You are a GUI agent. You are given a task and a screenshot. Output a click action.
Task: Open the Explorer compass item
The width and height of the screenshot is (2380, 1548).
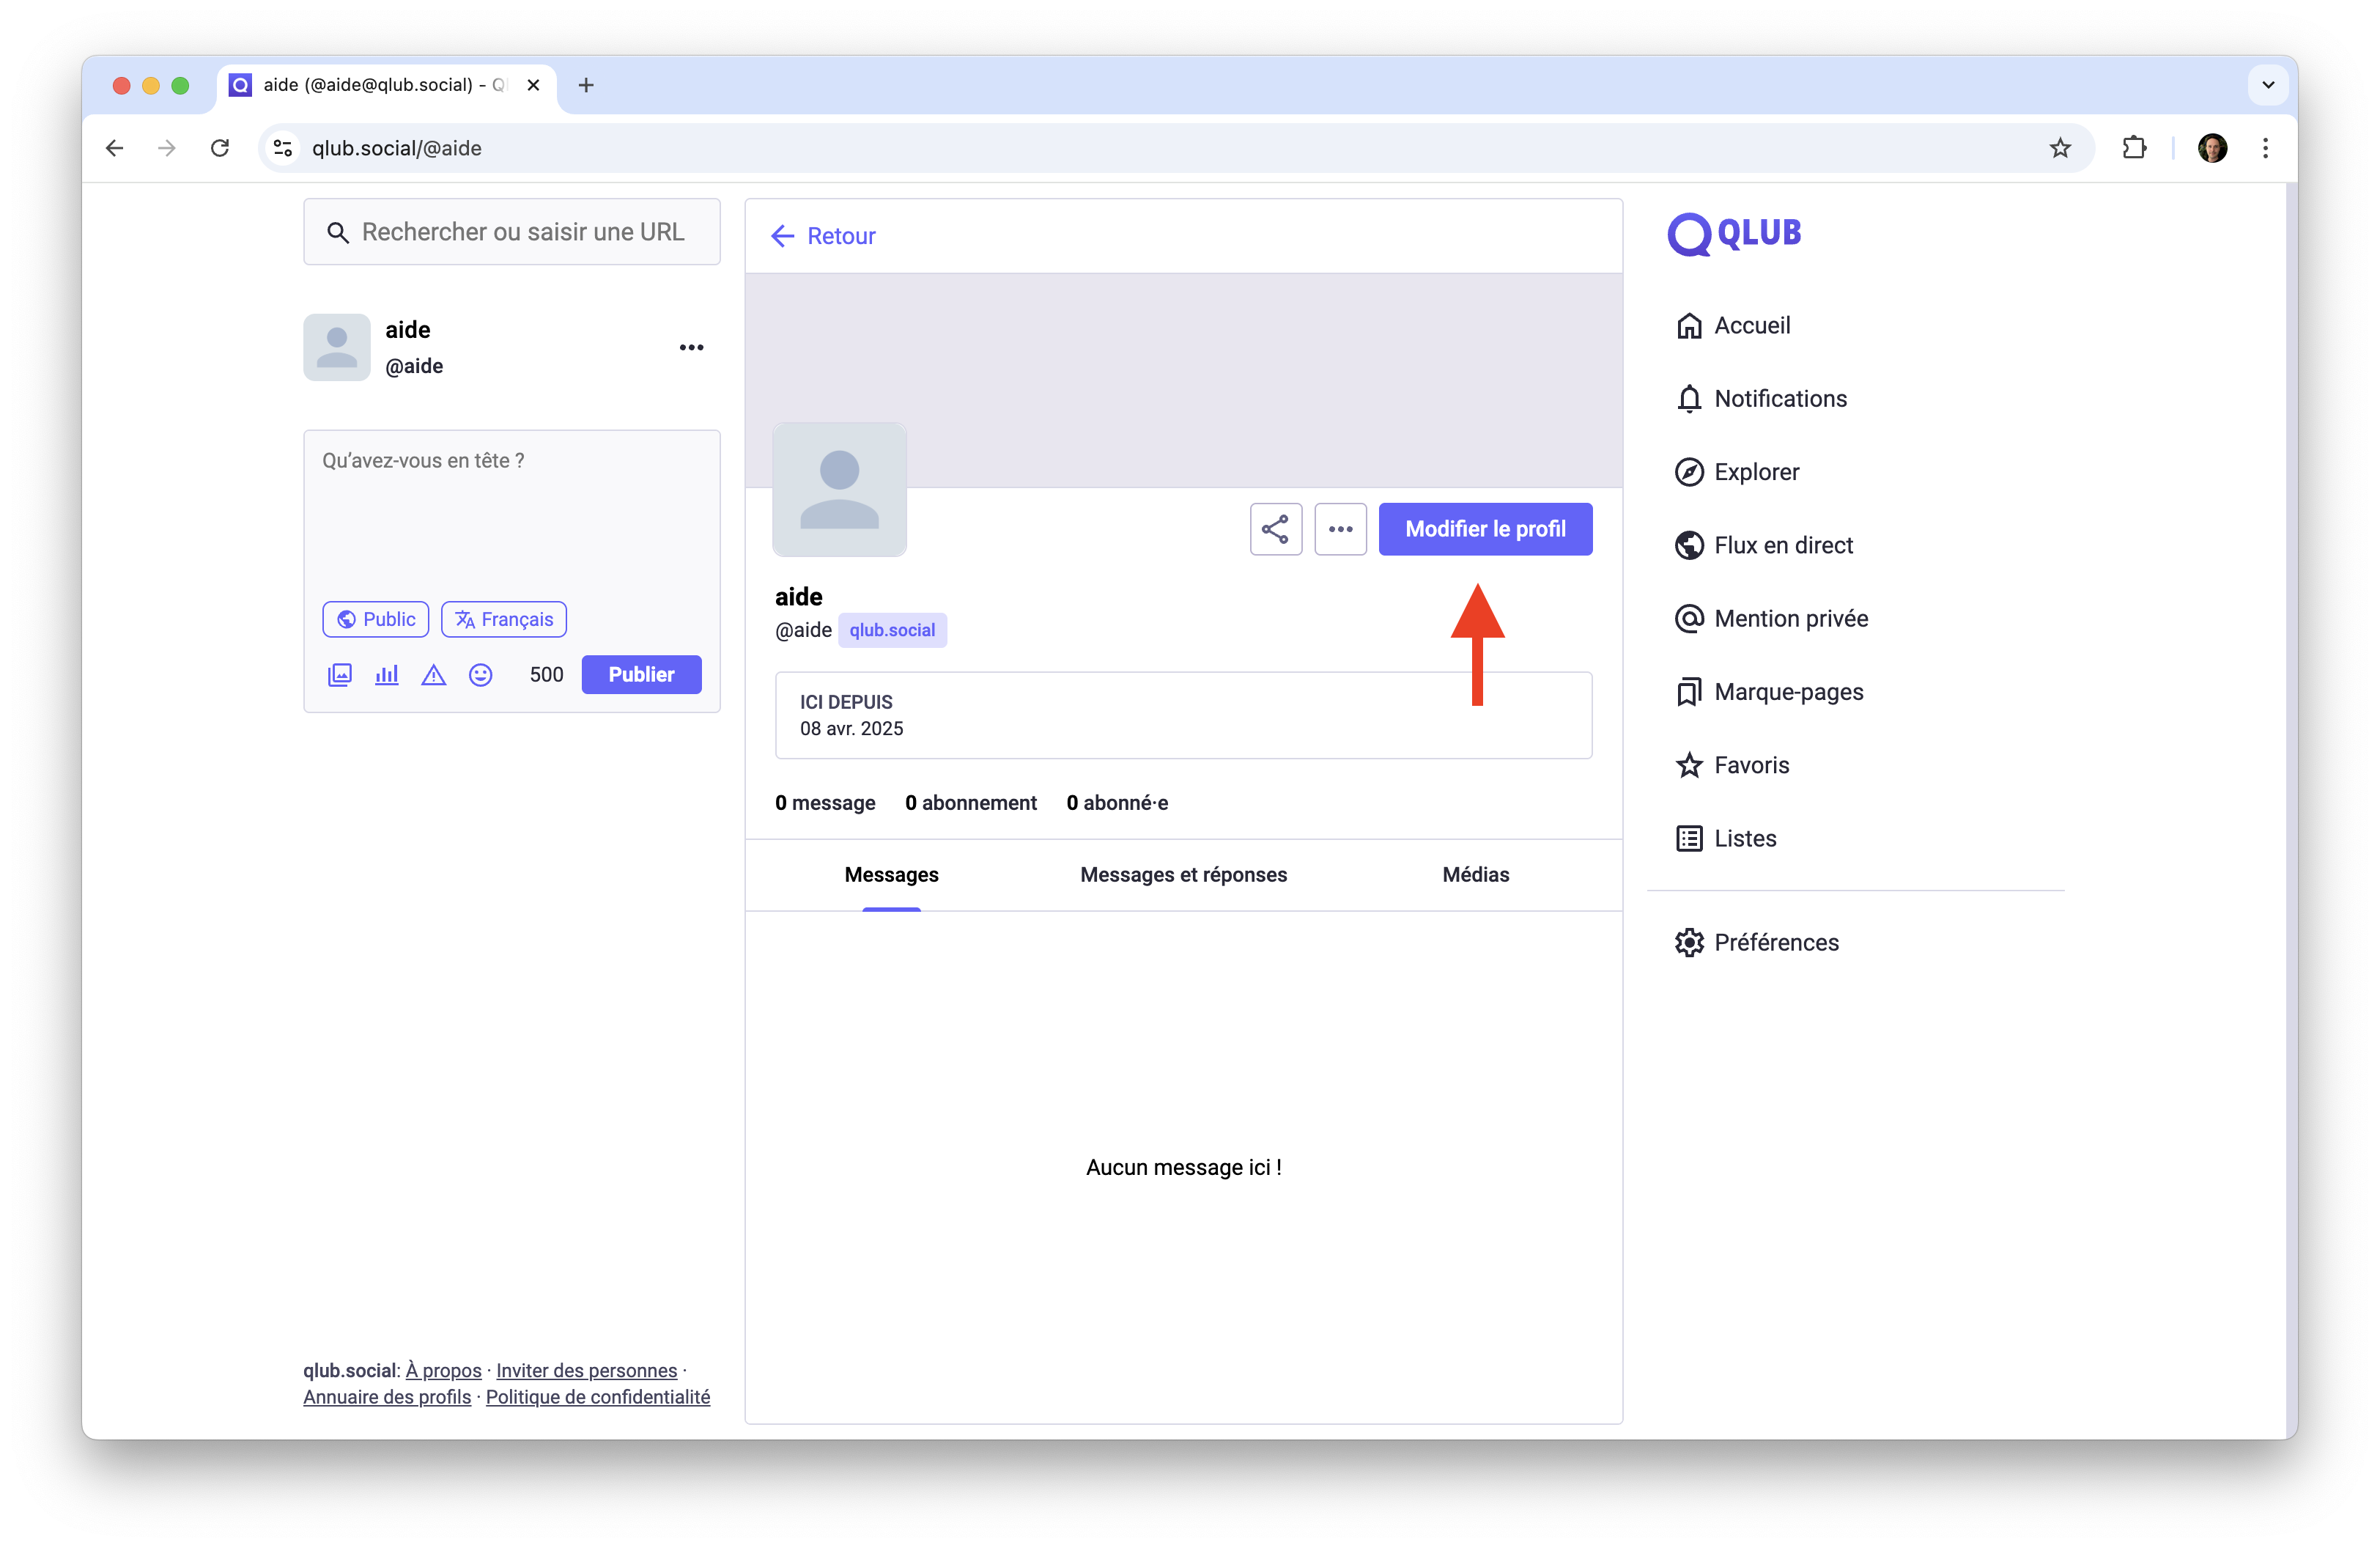pyautogui.click(x=1737, y=472)
